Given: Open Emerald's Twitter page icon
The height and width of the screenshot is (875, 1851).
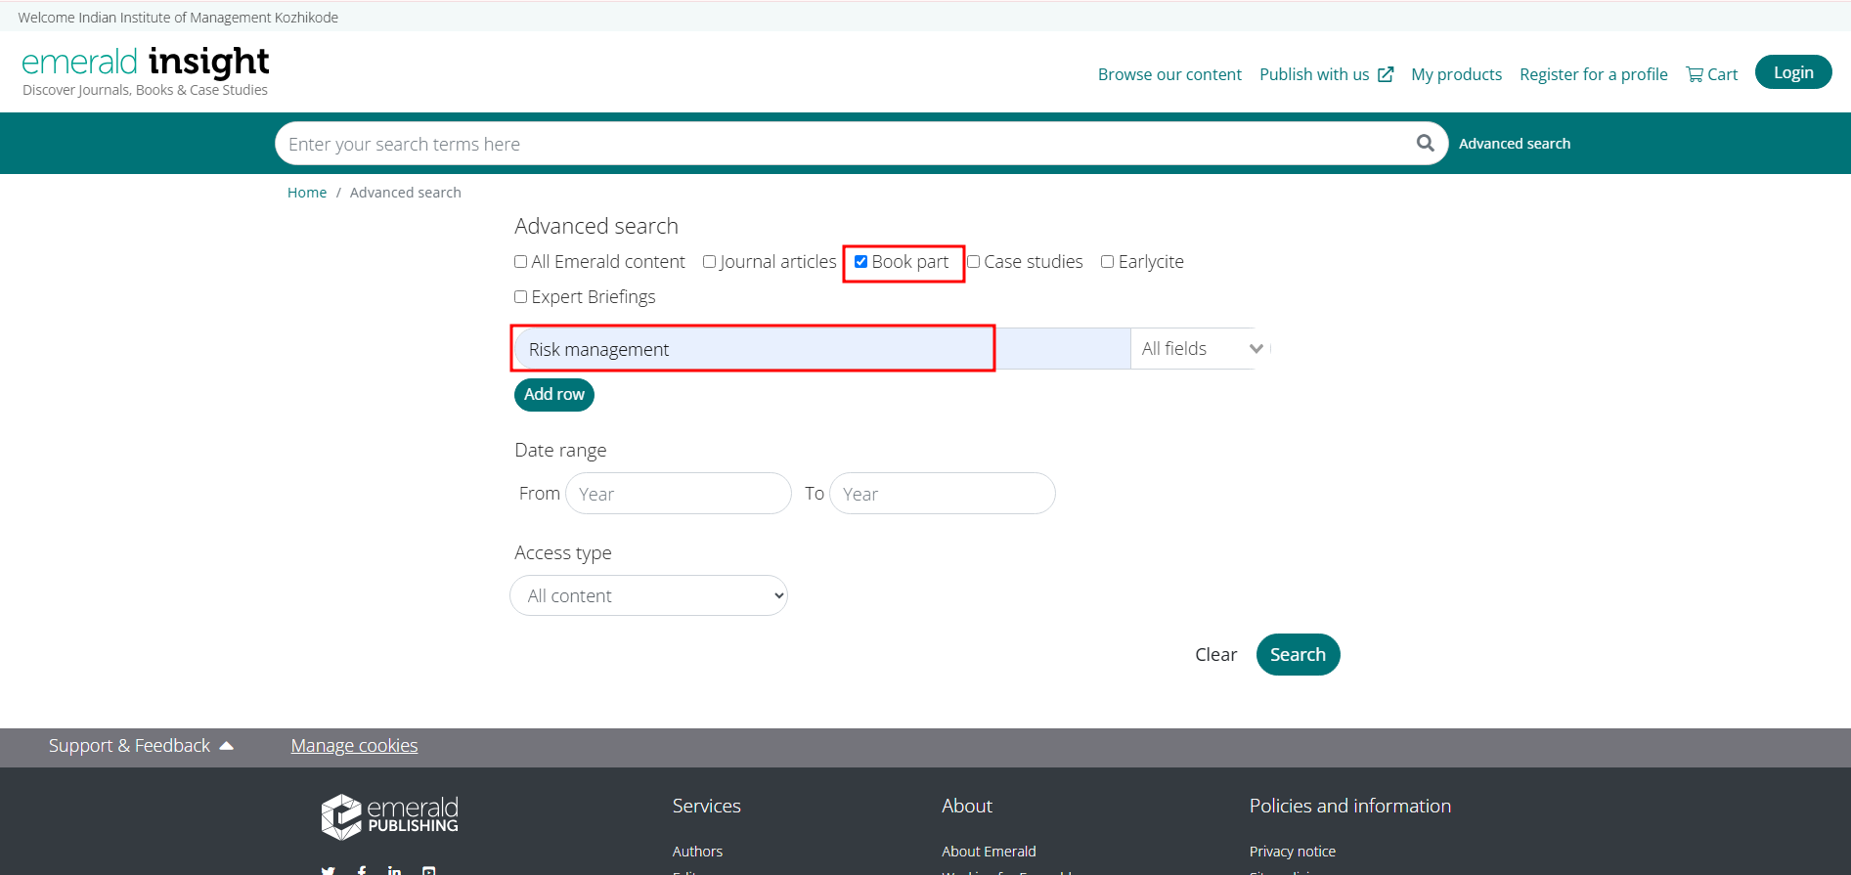Looking at the screenshot, I should pyautogui.click(x=329, y=870).
